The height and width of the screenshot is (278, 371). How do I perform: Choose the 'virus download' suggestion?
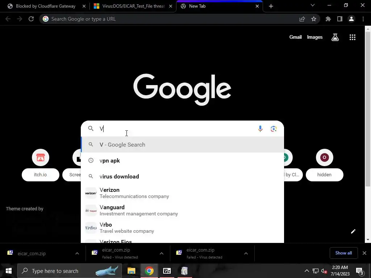click(183, 177)
